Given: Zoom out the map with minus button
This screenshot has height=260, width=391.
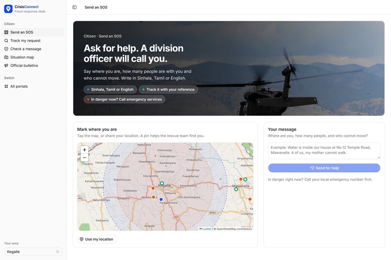Looking at the screenshot, I should point(84,157).
